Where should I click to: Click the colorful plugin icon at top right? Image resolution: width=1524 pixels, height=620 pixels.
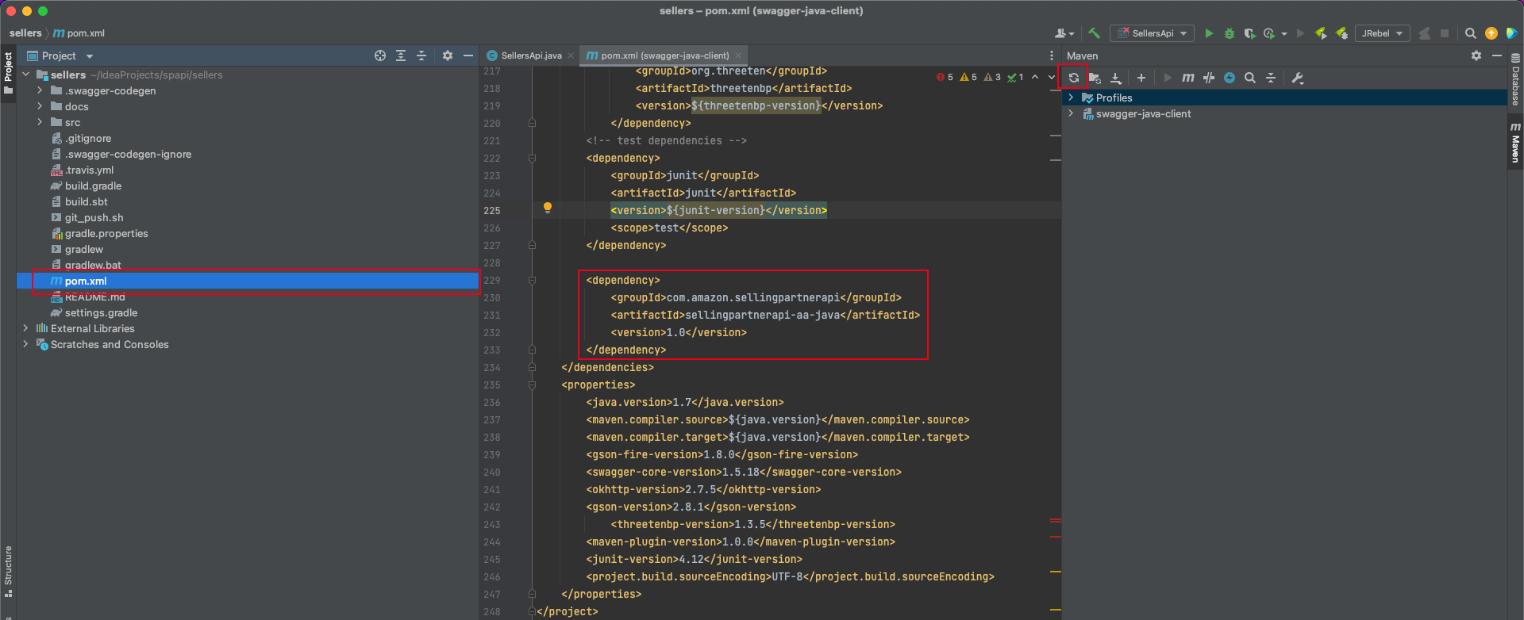(x=1511, y=33)
